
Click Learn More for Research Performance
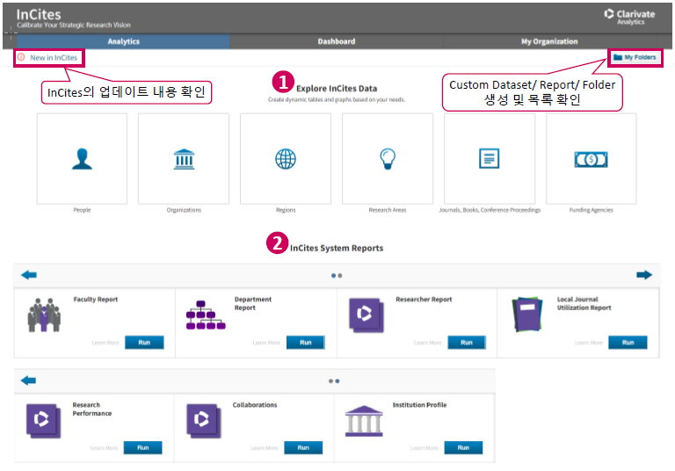(x=105, y=448)
